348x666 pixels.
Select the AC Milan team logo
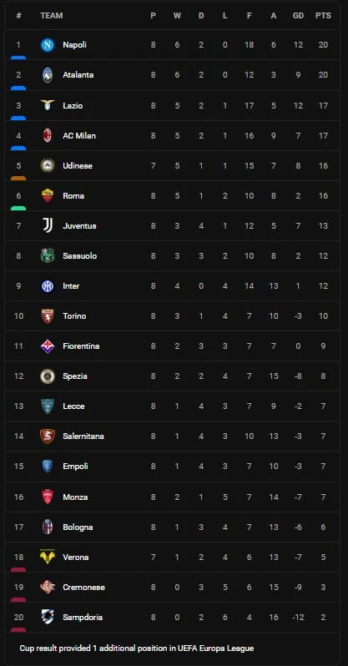(48, 136)
